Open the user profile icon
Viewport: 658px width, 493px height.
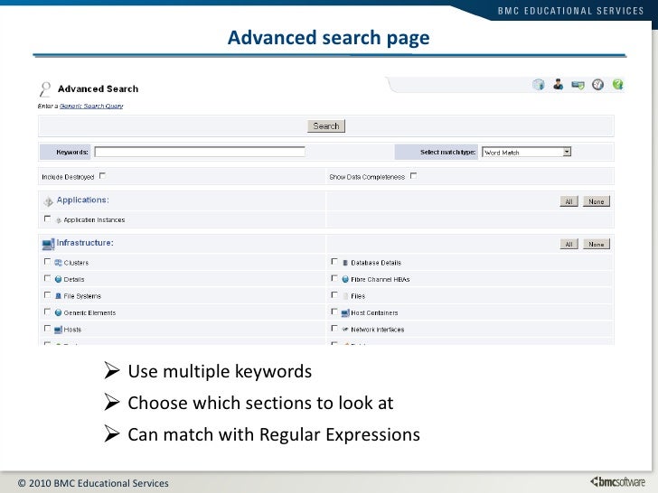pyautogui.click(x=559, y=84)
